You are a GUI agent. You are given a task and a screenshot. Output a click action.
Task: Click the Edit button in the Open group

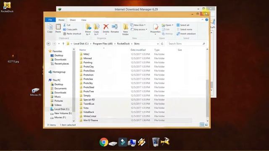pos(166,29)
